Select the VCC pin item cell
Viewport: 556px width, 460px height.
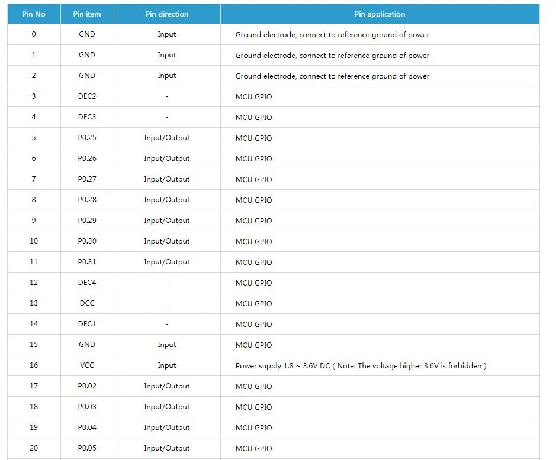coord(87,365)
